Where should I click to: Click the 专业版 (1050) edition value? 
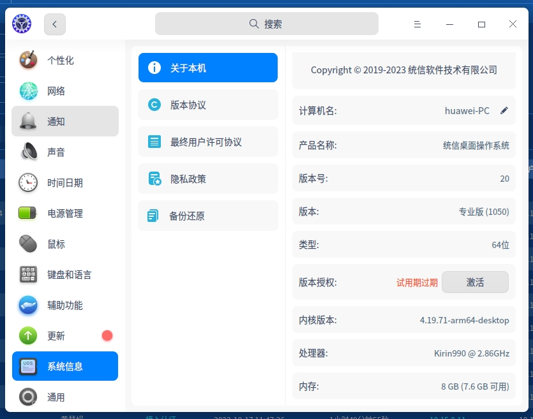pyautogui.click(x=484, y=212)
